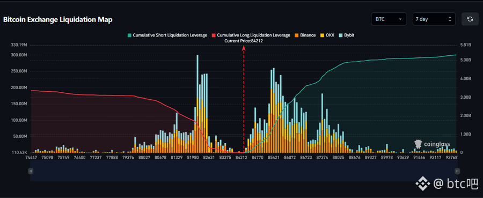Click the Binance logo icon at bottom right

[423, 184]
